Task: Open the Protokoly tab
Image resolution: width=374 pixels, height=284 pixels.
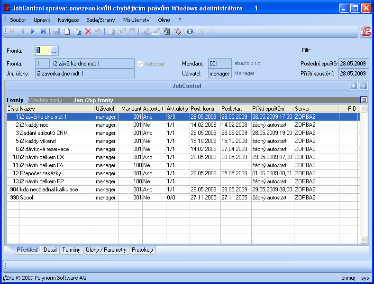Action: pos(142,250)
